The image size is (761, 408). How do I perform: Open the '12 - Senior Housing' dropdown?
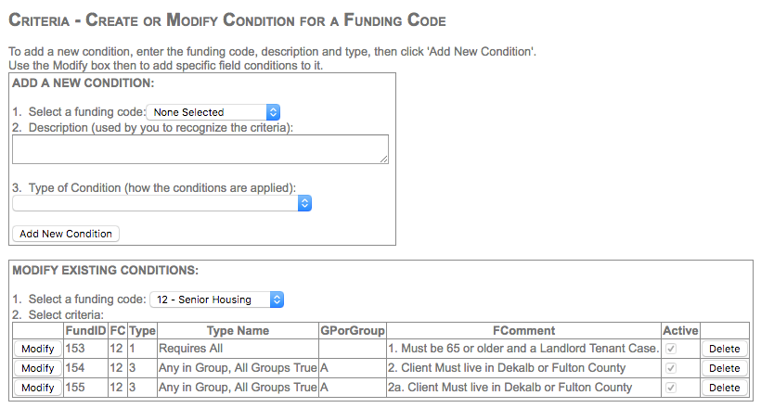pyautogui.click(x=216, y=300)
